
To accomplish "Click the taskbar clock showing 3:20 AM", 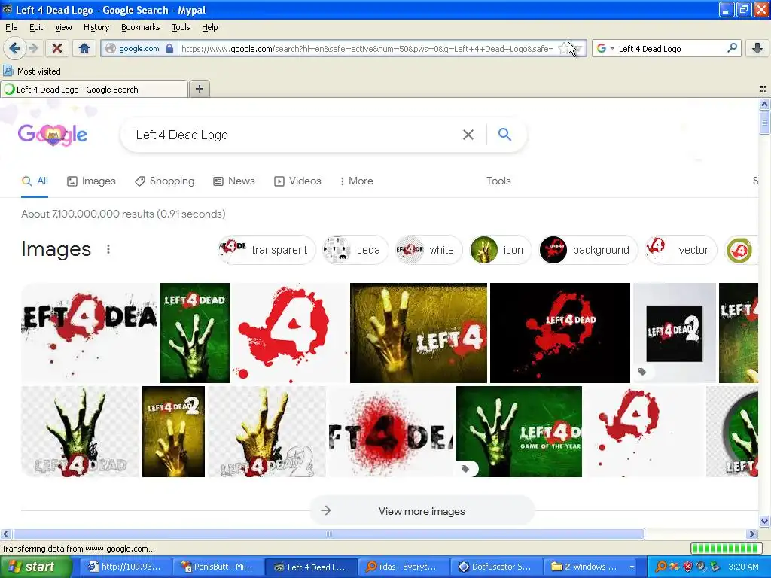I will pos(743,567).
